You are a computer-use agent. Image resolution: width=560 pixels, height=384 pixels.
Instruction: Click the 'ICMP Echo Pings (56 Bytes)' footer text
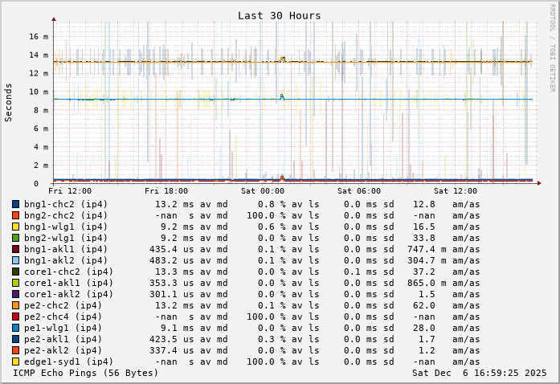[85, 373]
